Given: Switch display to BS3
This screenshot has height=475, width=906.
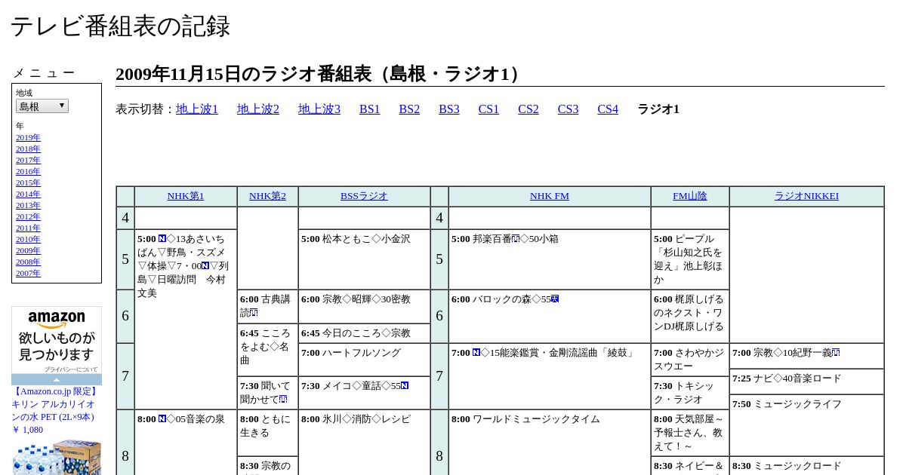Looking at the screenshot, I should [x=449, y=109].
